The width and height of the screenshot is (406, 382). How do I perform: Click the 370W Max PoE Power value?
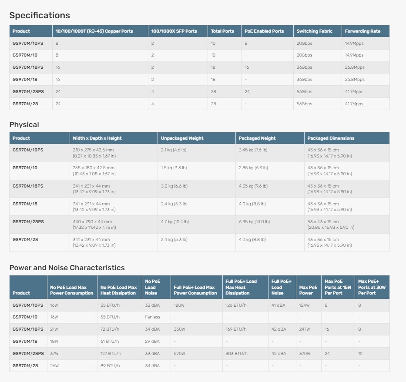pos(305,354)
